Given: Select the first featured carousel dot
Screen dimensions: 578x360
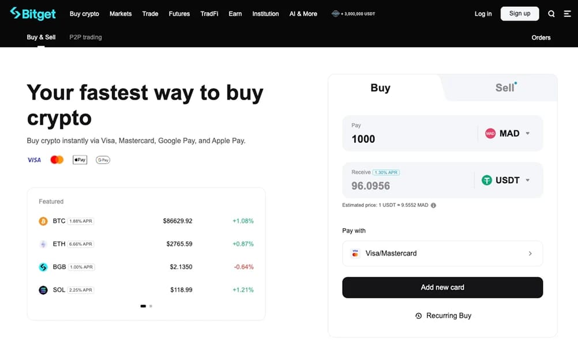Looking at the screenshot, I should tap(143, 306).
